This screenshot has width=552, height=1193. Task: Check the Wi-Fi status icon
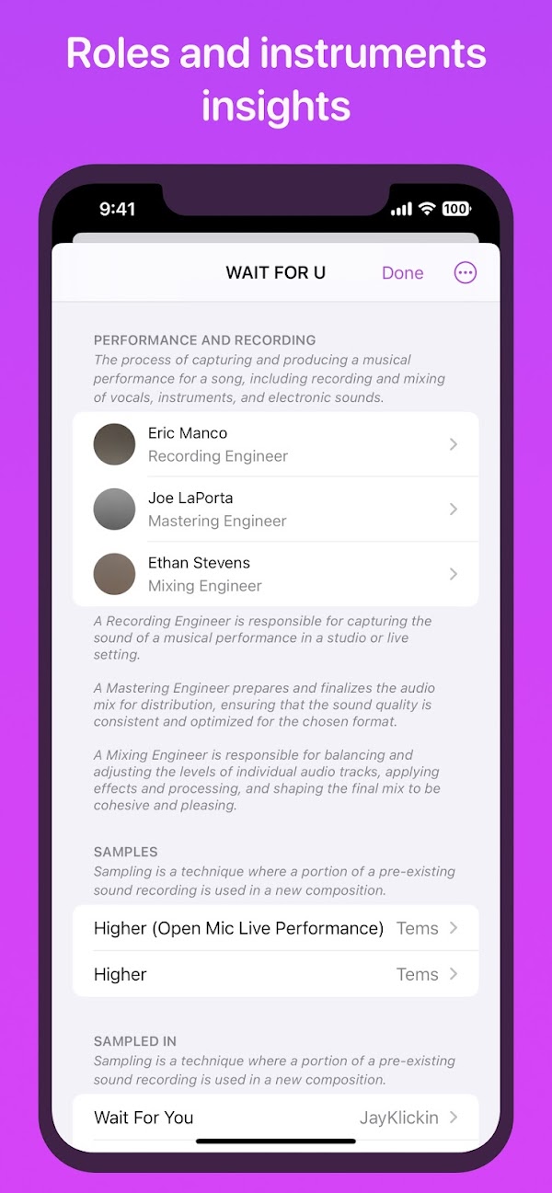[427, 209]
